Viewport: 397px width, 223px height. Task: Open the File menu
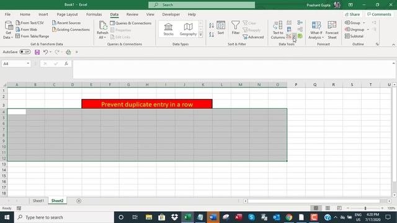(7, 14)
